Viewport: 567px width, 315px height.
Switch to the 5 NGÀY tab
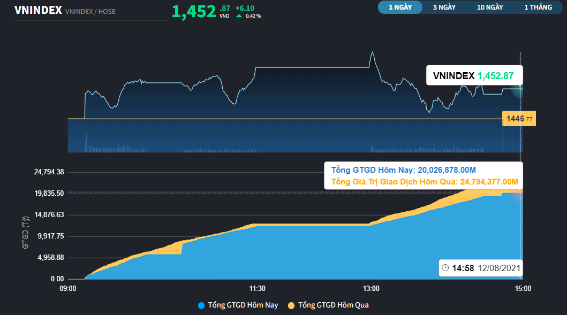(x=444, y=7)
